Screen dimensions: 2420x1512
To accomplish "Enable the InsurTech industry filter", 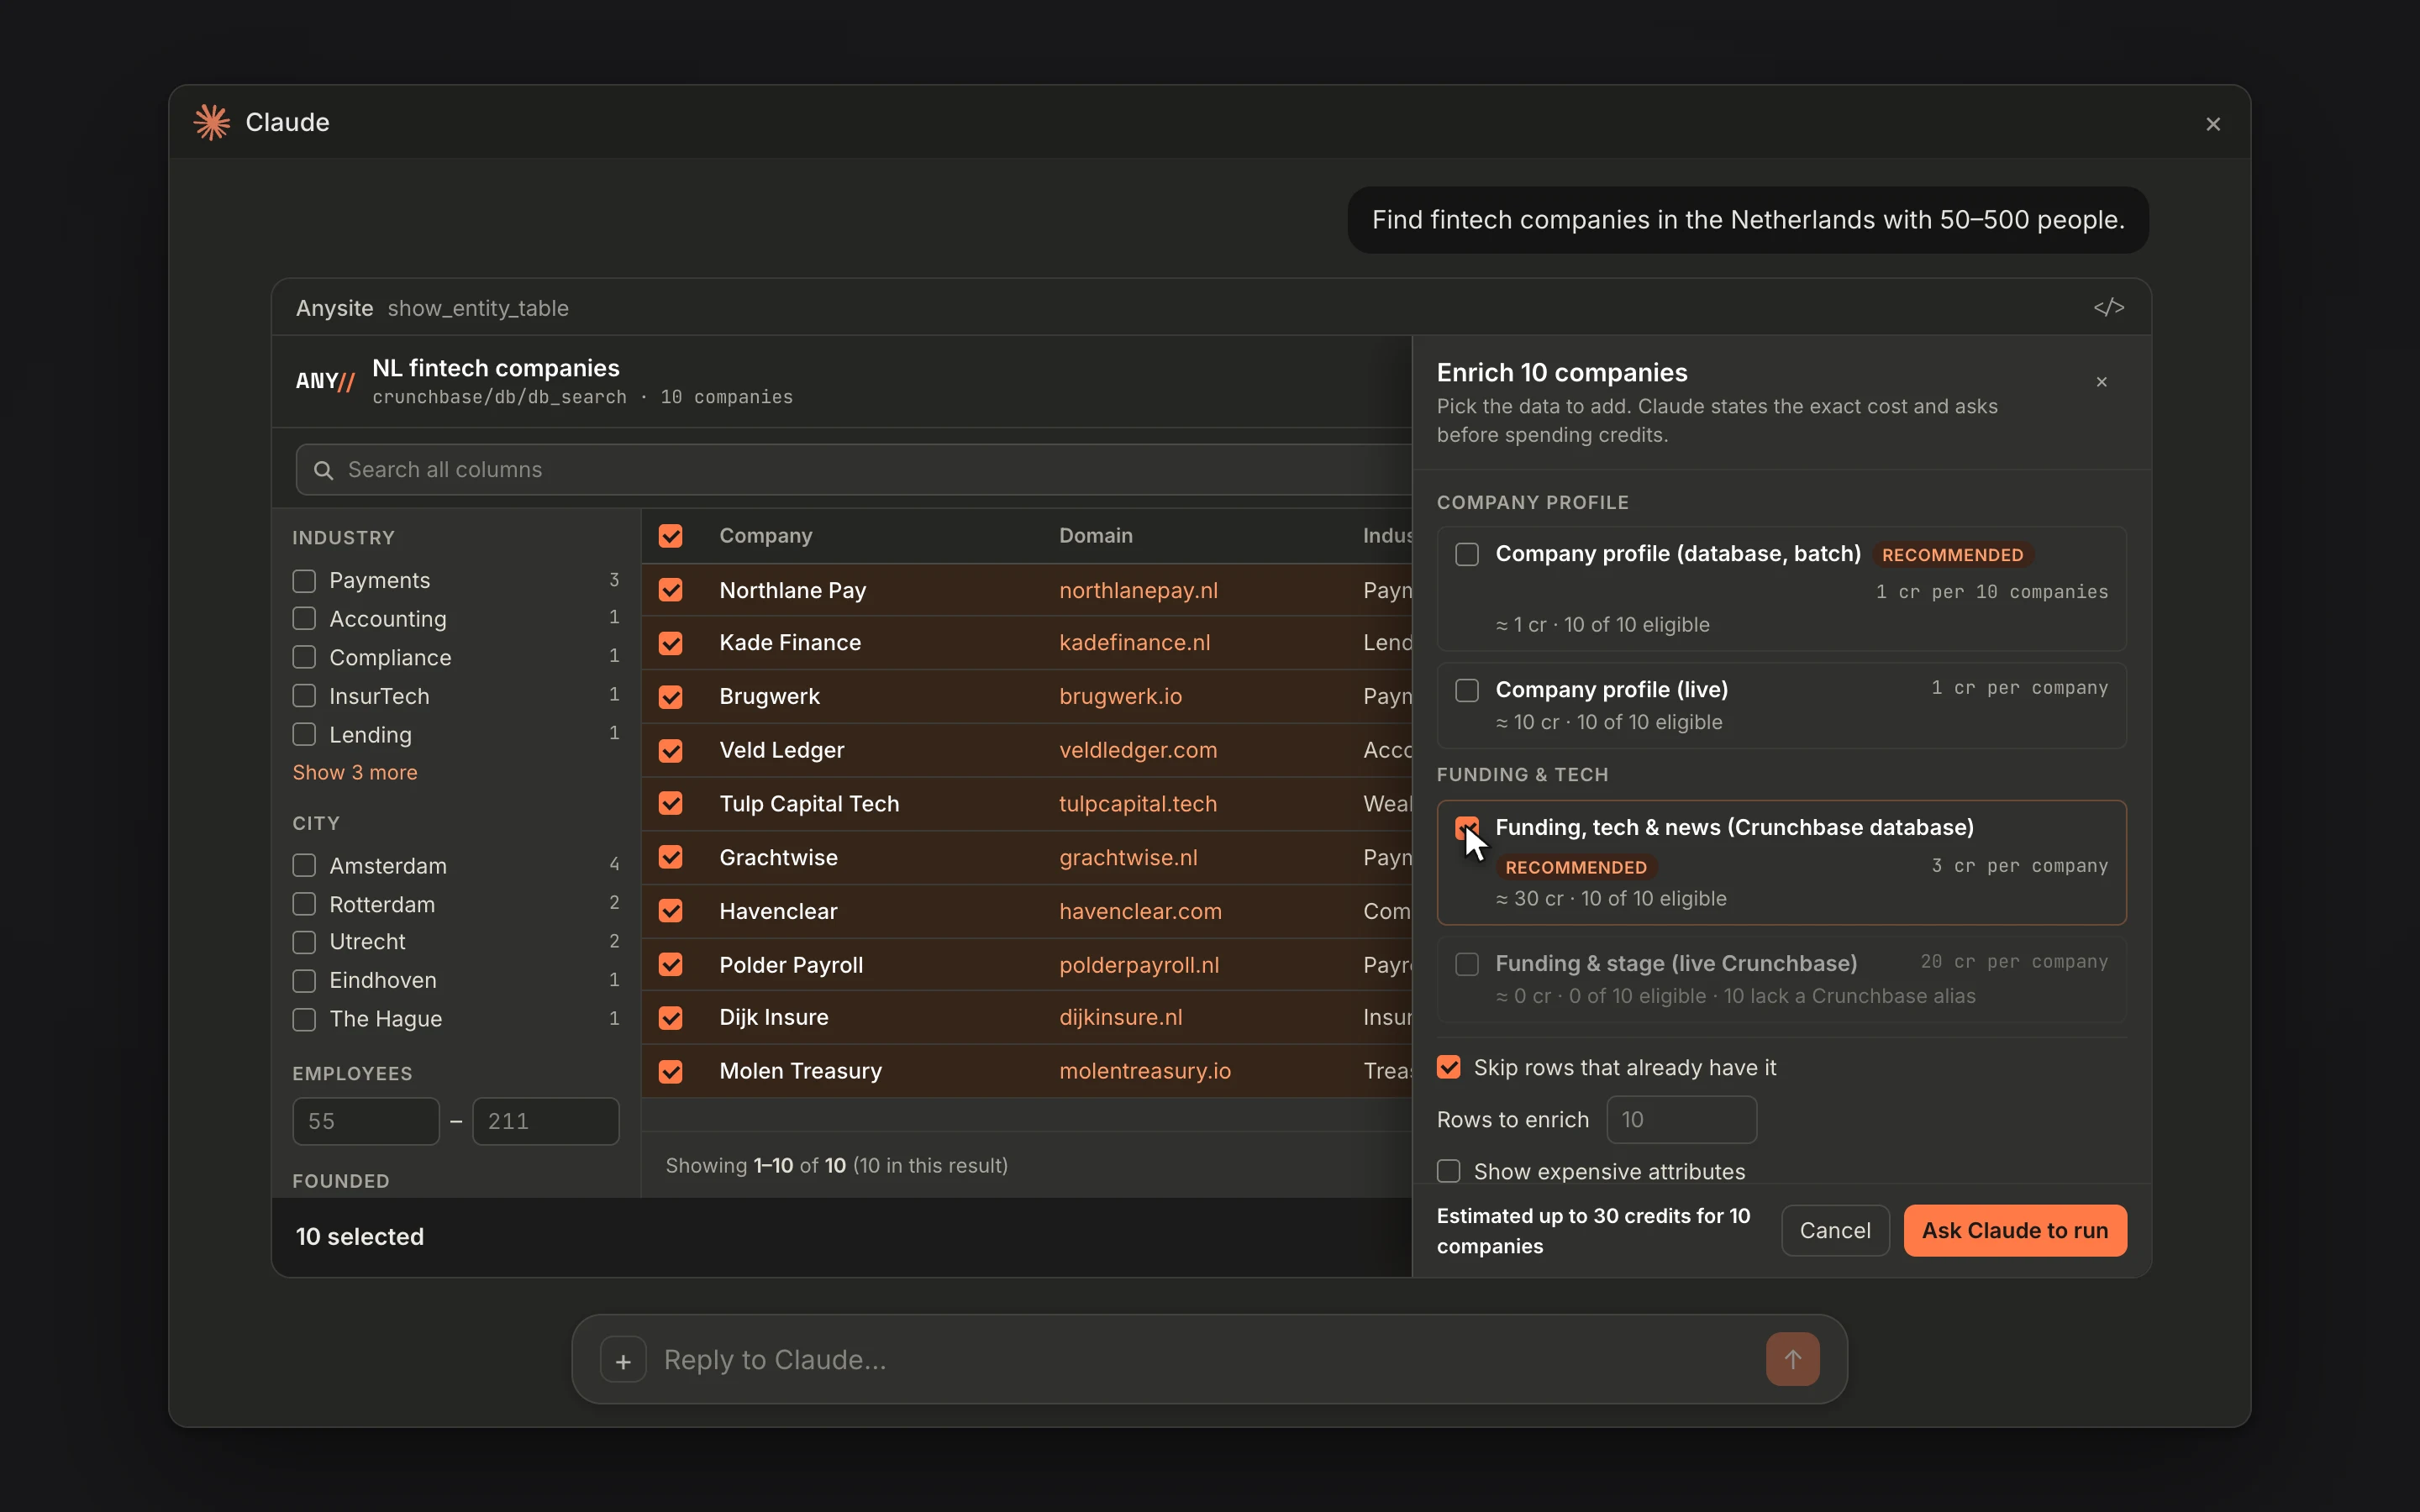I will (304, 696).
